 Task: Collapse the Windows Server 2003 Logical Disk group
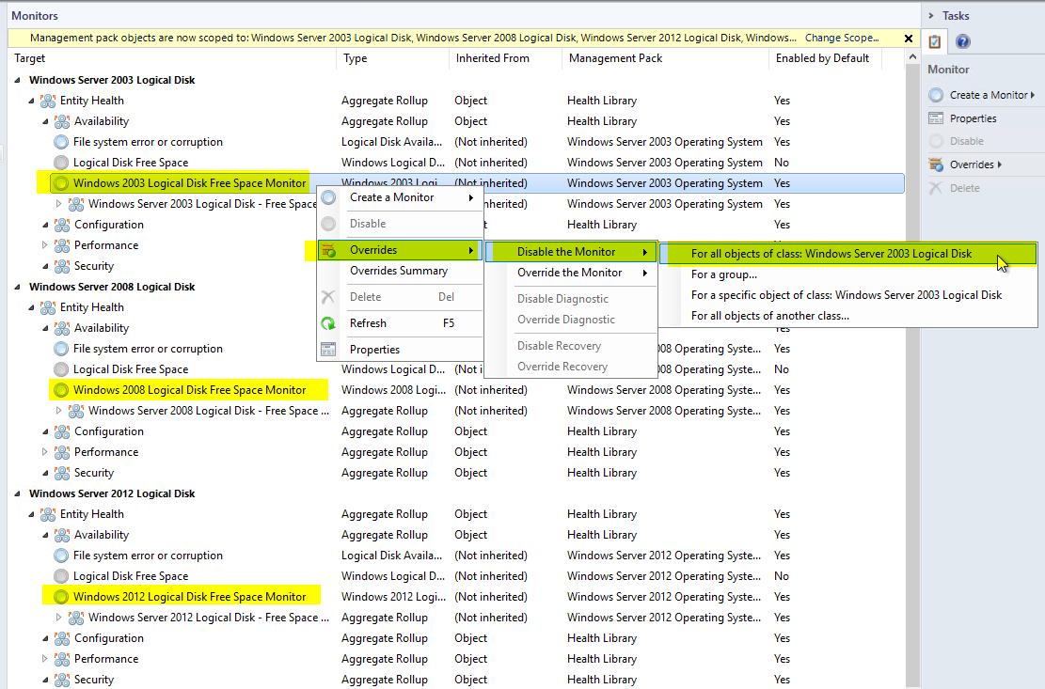(17, 80)
